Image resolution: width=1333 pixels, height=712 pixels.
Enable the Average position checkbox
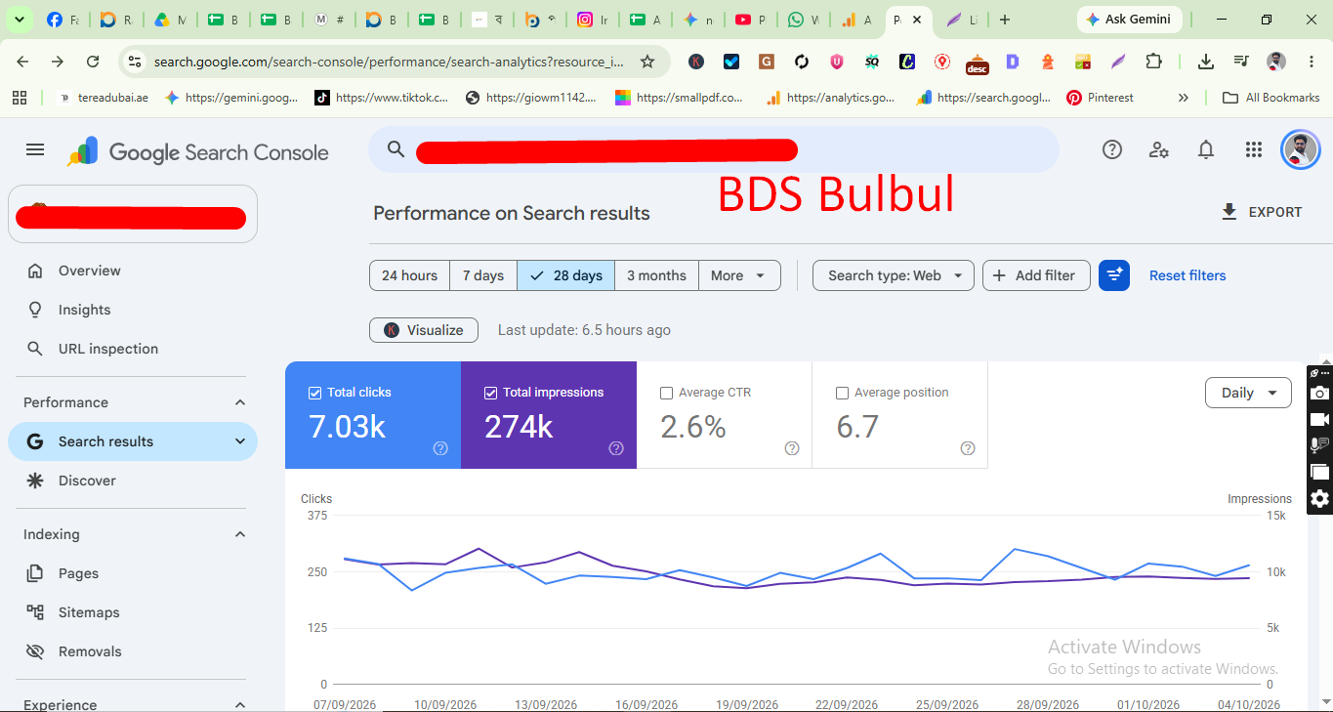tap(842, 393)
